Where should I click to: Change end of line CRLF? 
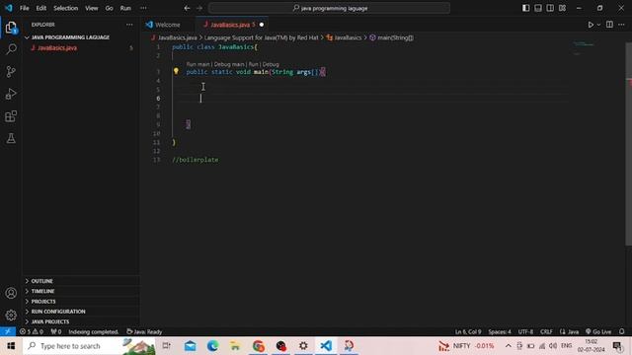(546, 331)
